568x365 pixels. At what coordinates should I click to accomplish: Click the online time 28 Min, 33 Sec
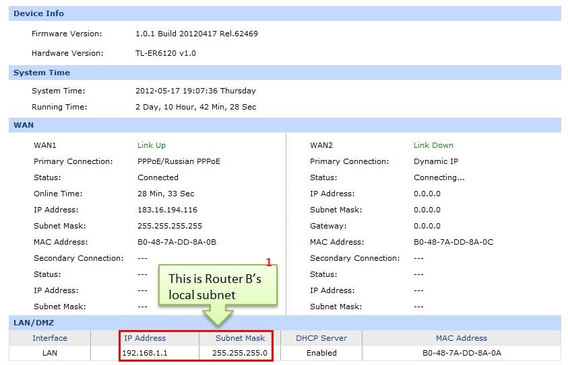[x=166, y=194]
